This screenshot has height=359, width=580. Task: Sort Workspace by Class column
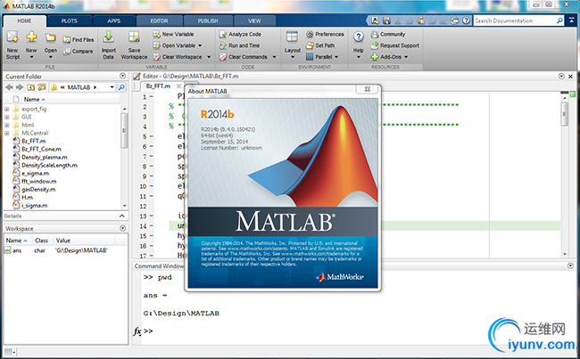[x=41, y=241]
